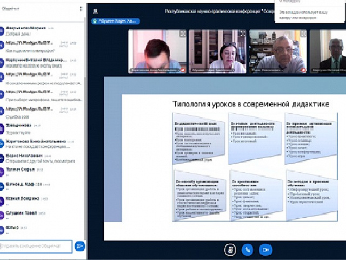This screenshot has height=260, width=346.
Task: Click the presentation action icon in bottom bar
Action: [x=230, y=249]
